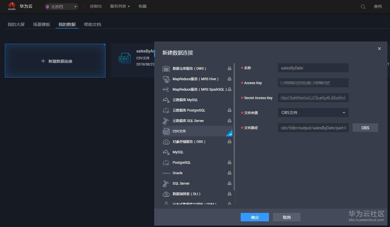This screenshot has height=227, width=390.
Task: Click the OBS cloud storage icon
Action: click(x=166, y=142)
